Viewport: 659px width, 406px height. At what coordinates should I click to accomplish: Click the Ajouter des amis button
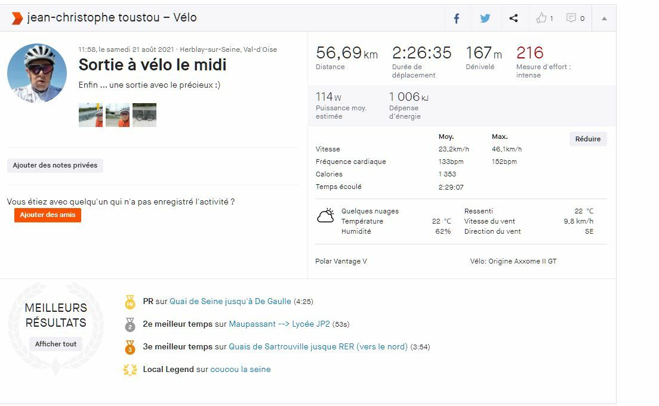(48, 215)
